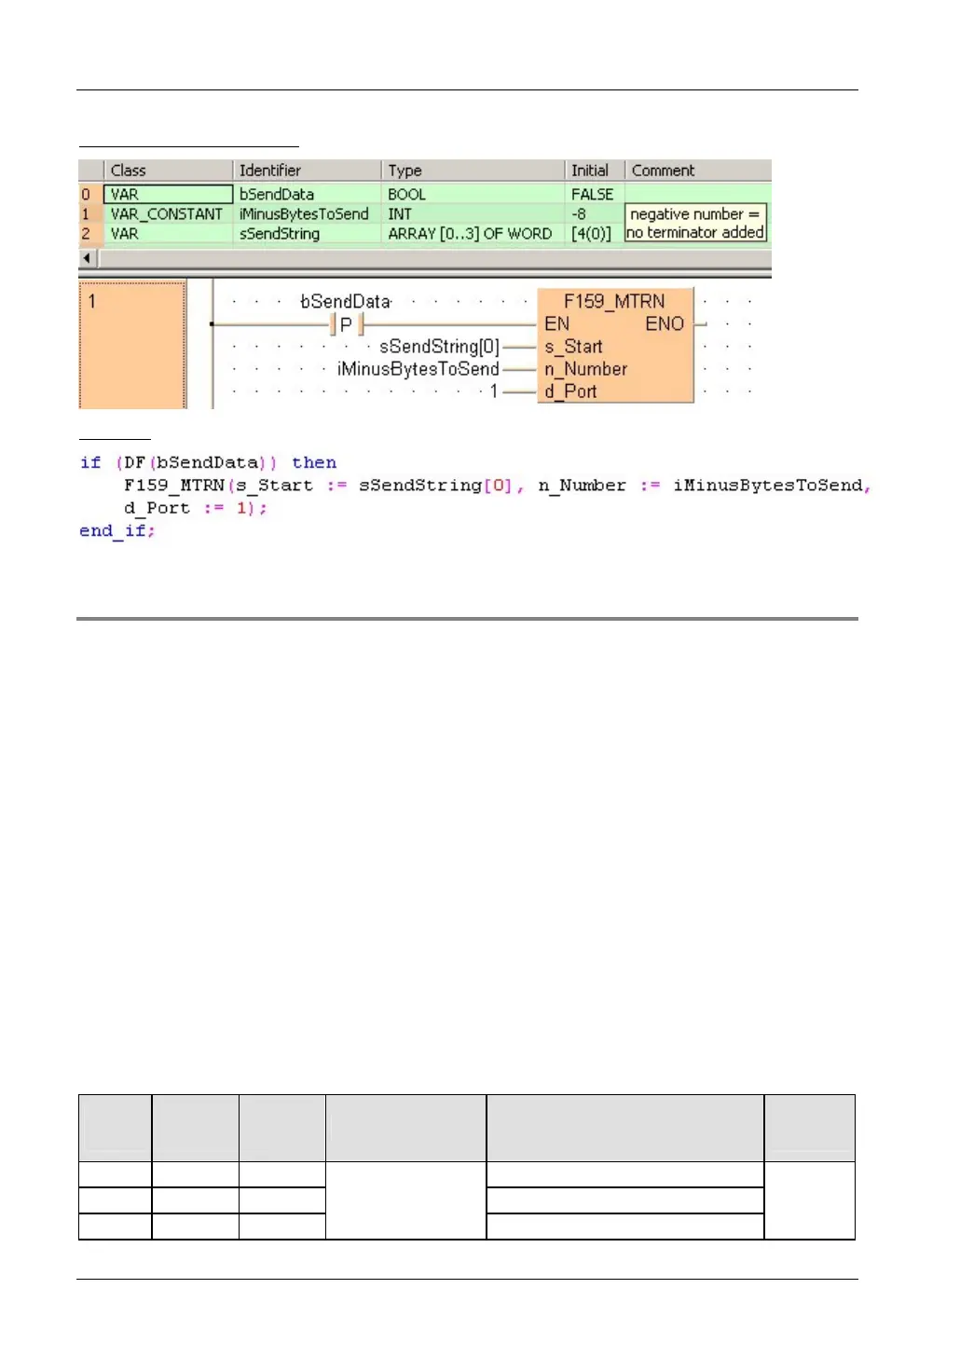Click the P rising-edge contact
Image resolution: width=960 pixels, height=1357 pixels.
click(x=347, y=324)
